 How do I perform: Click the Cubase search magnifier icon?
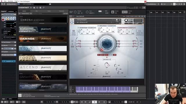pos(162,4)
